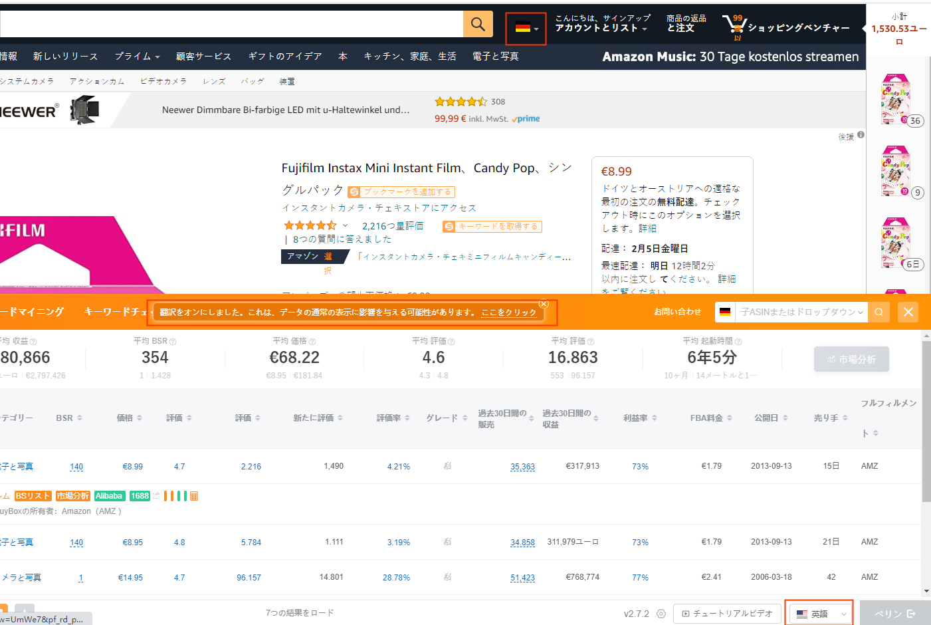
Task: Open the プライム menu dropdown
Action: click(137, 57)
